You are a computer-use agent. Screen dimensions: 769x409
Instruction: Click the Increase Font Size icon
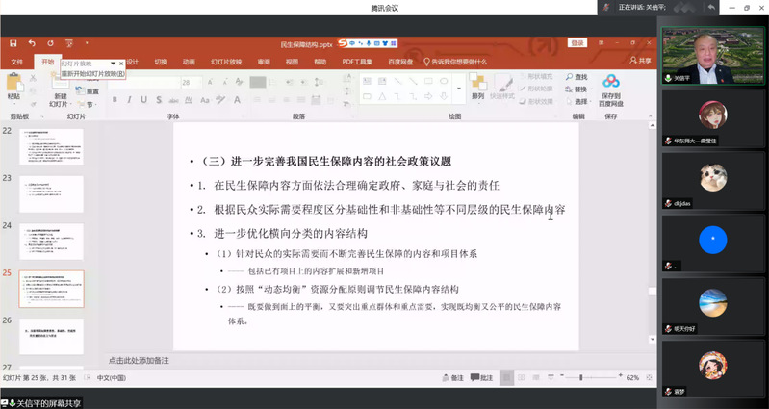210,82
